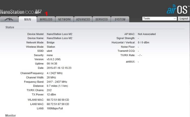Click the WLAN0 MAC address 68:72:51:66:50:CD
The height and width of the screenshot is (117, 190).
58,100
